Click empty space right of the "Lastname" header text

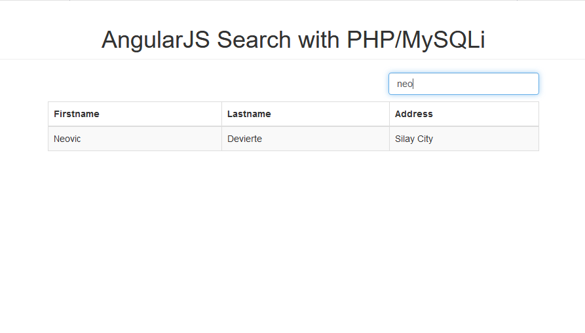coord(330,114)
